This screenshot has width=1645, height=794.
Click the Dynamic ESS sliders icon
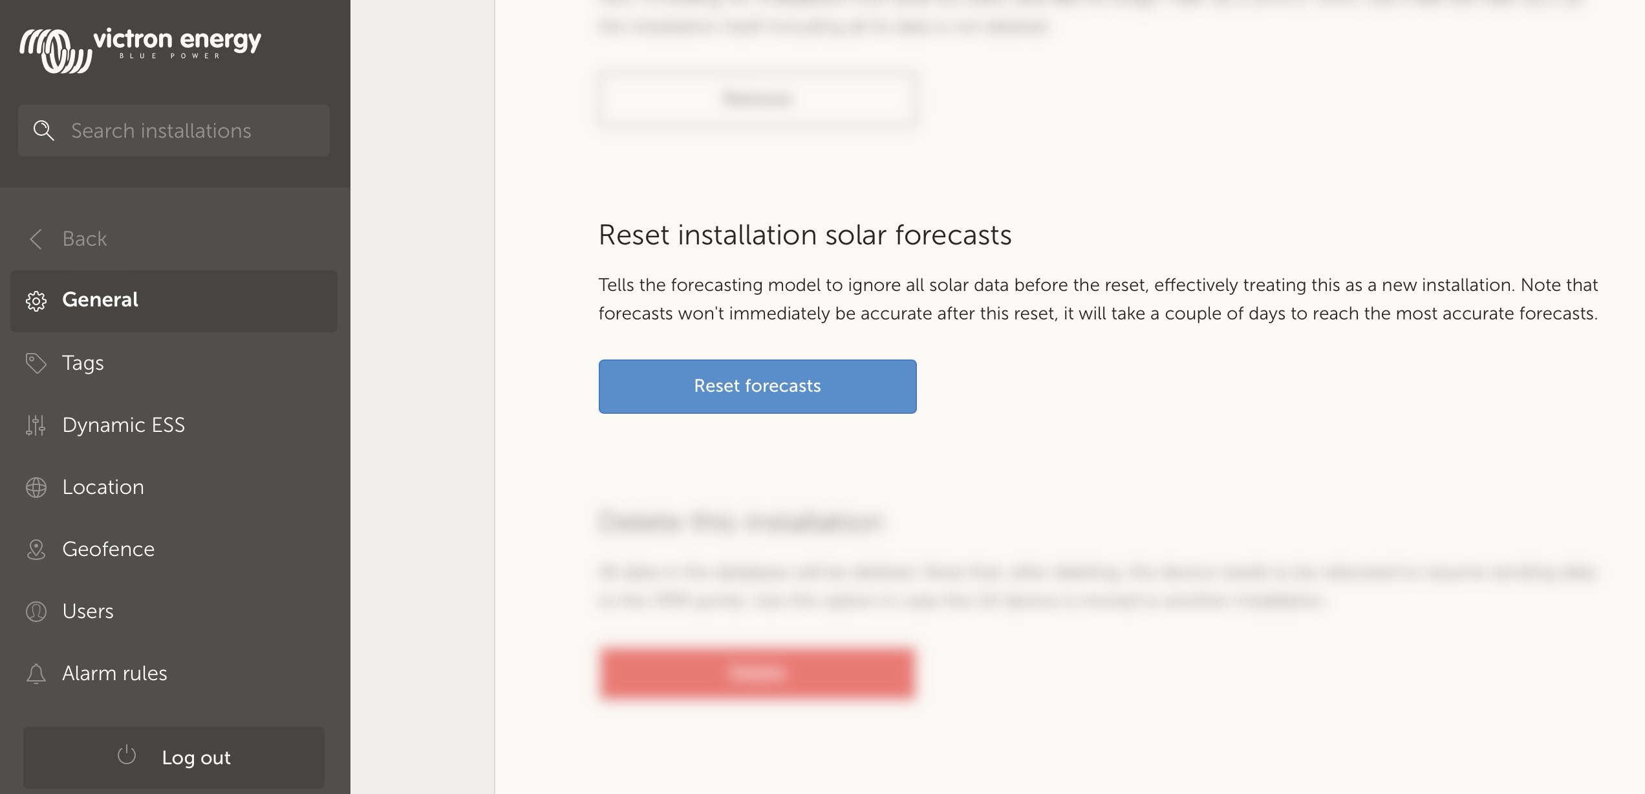(x=36, y=425)
